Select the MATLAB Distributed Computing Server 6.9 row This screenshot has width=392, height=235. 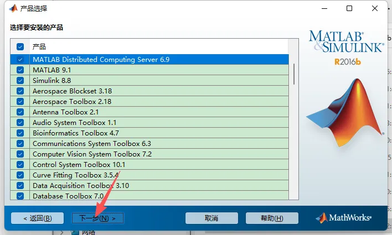coord(149,59)
